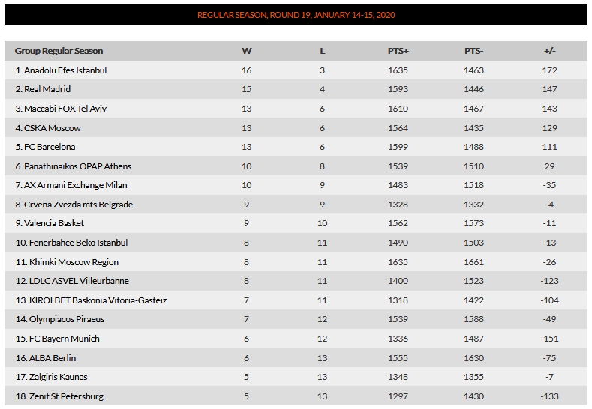Image resolution: width=592 pixels, height=409 pixels.
Task: Click the PTS+ column header
Action: point(398,51)
